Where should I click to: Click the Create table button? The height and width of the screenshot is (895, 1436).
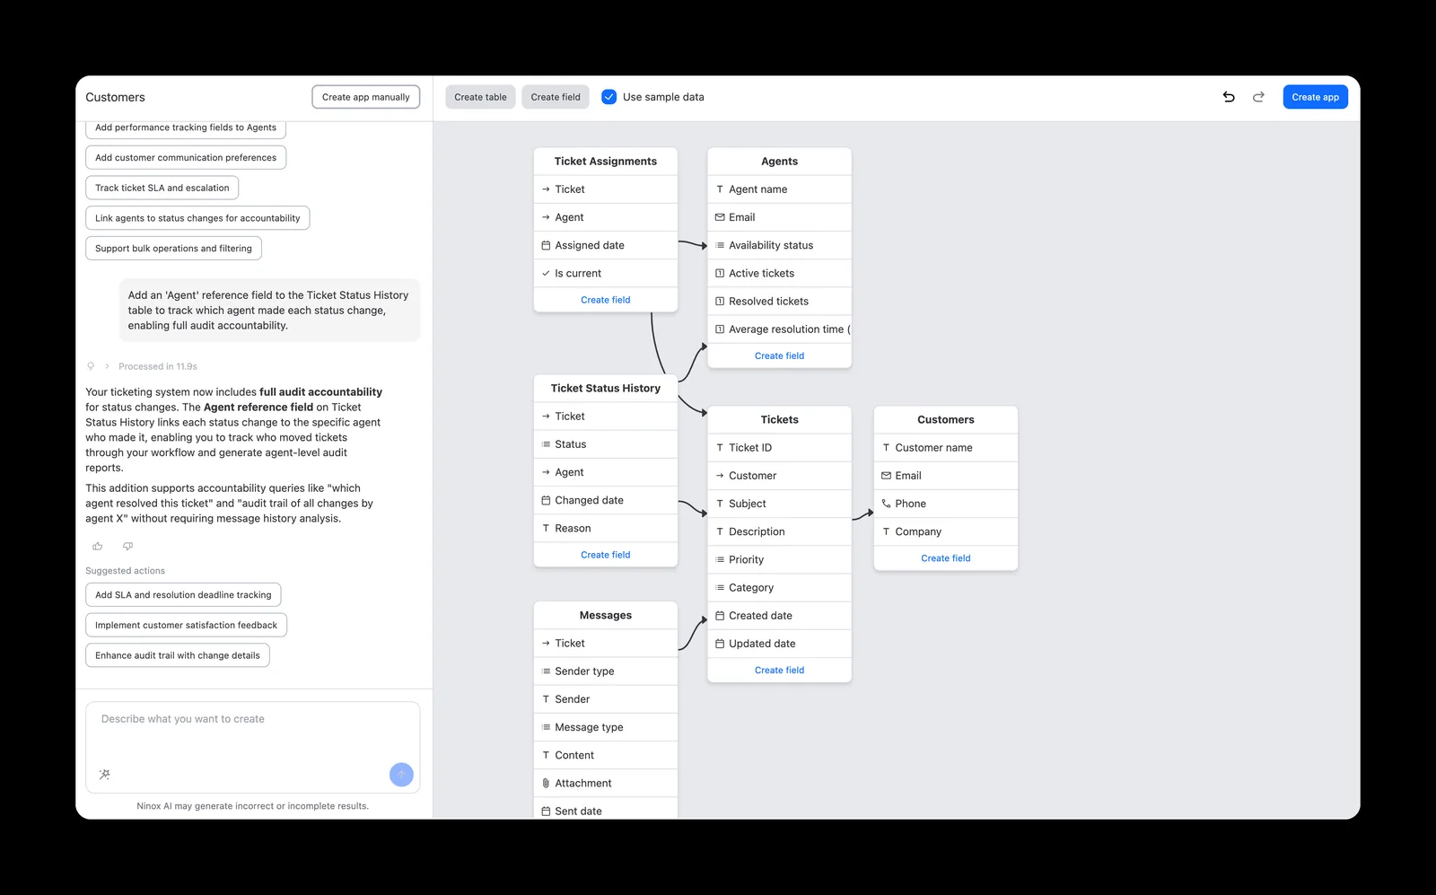point(480,97)
